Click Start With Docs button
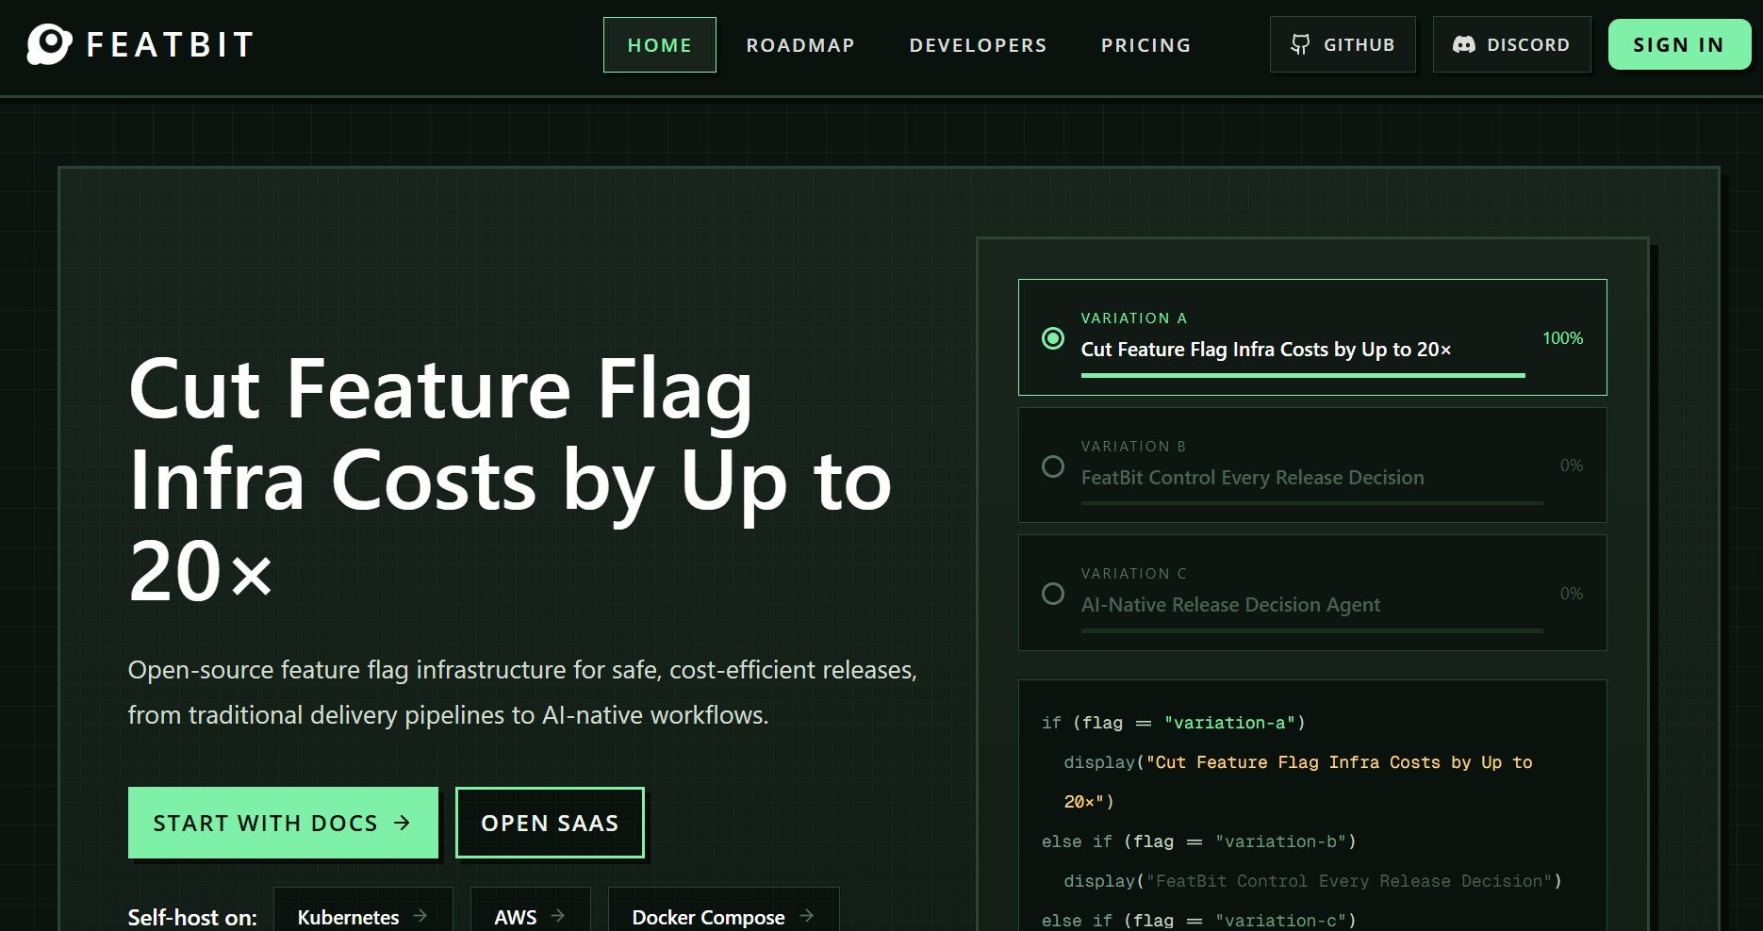The width and height of the screenshot is (1763, 931). (x=283, y=823)
